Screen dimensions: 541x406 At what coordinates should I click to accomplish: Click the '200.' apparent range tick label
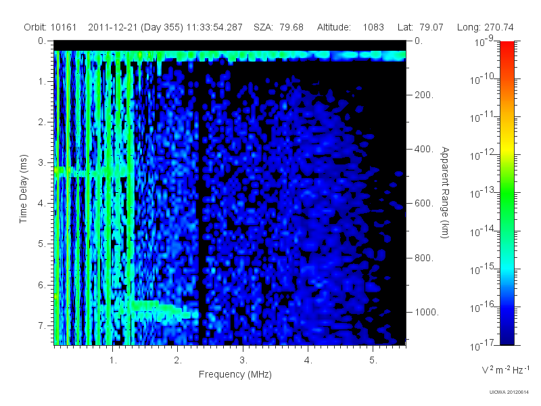pos(424,95)
